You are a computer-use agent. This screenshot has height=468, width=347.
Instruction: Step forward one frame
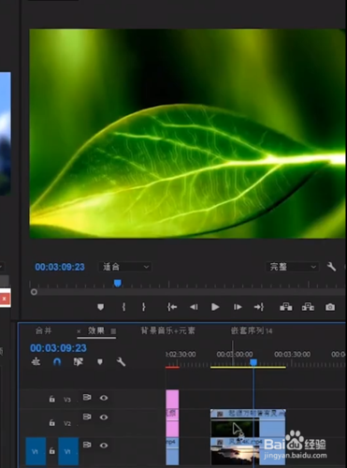pos(238,307)
